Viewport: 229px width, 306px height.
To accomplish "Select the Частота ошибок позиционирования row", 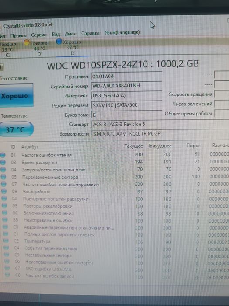I will pyautogui.click(x=114, y=184).
